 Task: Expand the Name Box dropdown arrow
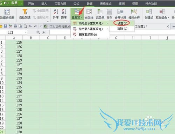pos(26,32)
